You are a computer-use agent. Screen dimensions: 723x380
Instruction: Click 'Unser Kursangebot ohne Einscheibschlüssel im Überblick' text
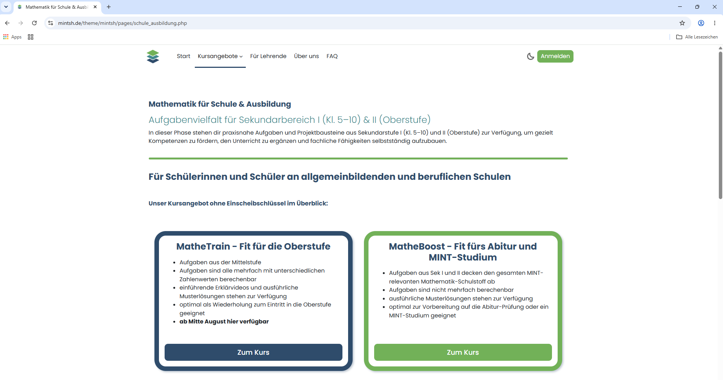pos(238,204)
